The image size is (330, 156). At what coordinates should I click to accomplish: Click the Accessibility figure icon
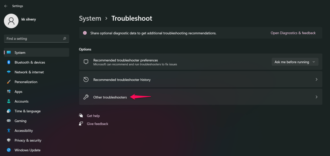9,131
